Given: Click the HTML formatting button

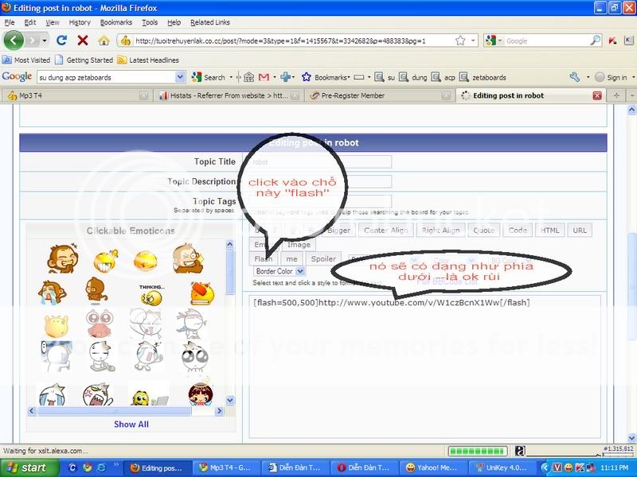Looking at the screenshot, I should click(549, 230).
